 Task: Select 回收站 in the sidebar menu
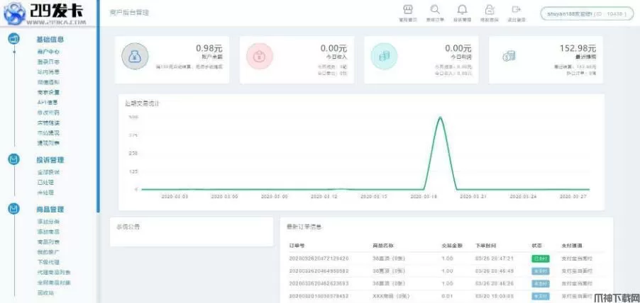45,292
